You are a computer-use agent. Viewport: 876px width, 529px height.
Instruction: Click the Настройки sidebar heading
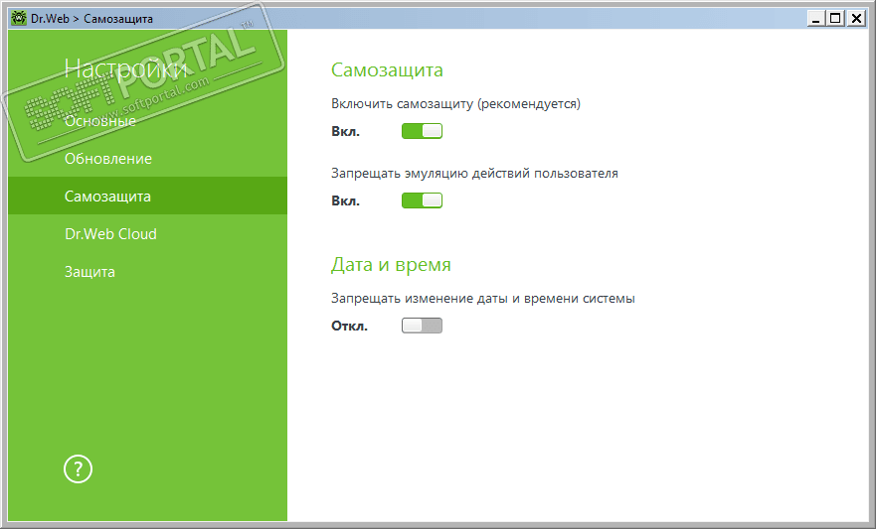(125, 68)
